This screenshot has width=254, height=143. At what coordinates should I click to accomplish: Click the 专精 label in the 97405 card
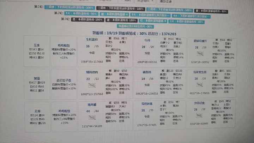coord(147,117)
